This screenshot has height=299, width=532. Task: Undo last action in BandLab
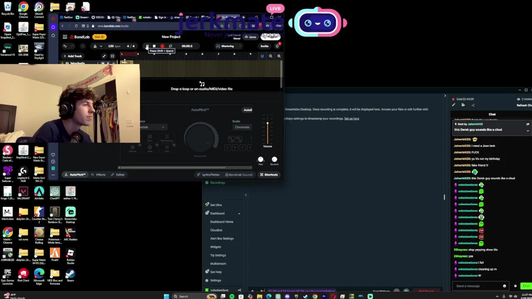coord(65,46)
